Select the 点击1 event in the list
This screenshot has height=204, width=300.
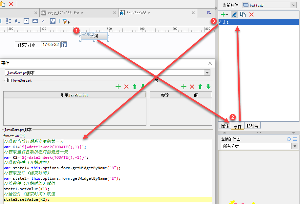click(x=259, y=22)
